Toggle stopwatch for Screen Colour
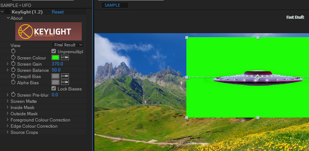The height and width of the screenshot is (151, 309). tap(13, 58)
